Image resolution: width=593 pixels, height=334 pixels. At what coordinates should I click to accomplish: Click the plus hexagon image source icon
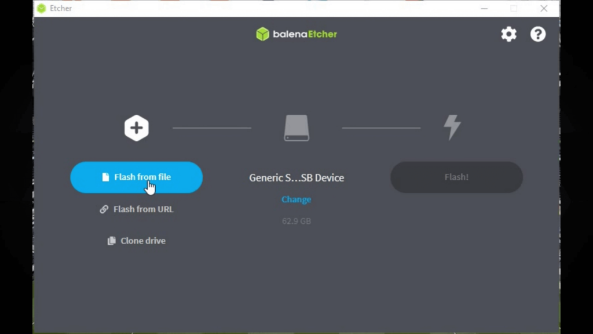137,128
